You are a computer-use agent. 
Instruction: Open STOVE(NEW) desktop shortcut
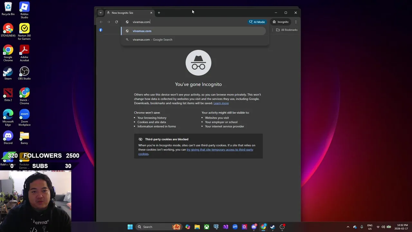point(8,30)
